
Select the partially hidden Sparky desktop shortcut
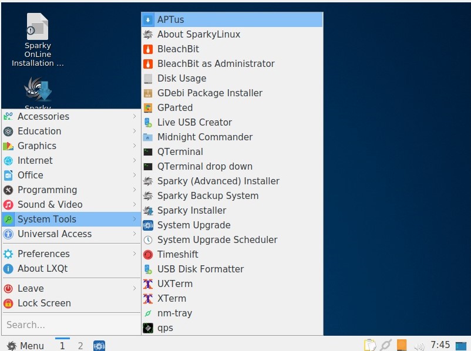pos(38,93)
